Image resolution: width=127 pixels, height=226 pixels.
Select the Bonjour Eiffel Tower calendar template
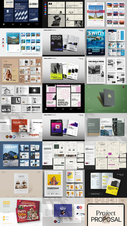106,14
